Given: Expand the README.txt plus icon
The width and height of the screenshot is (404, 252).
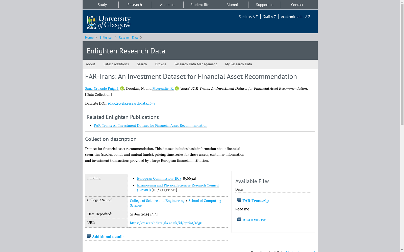Looking at the screenshot, I should (x=239, y=219).
